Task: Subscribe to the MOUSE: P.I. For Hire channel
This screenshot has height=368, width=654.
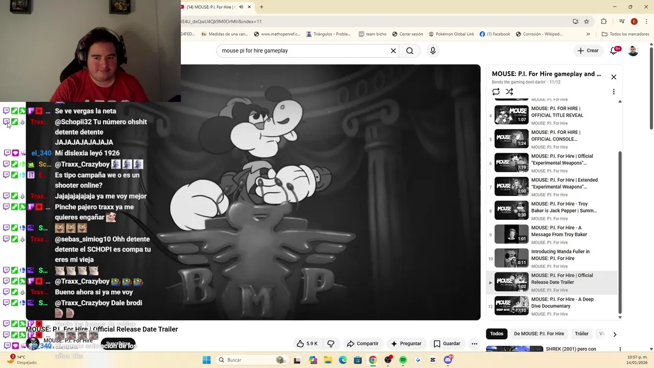Action: 118,343
